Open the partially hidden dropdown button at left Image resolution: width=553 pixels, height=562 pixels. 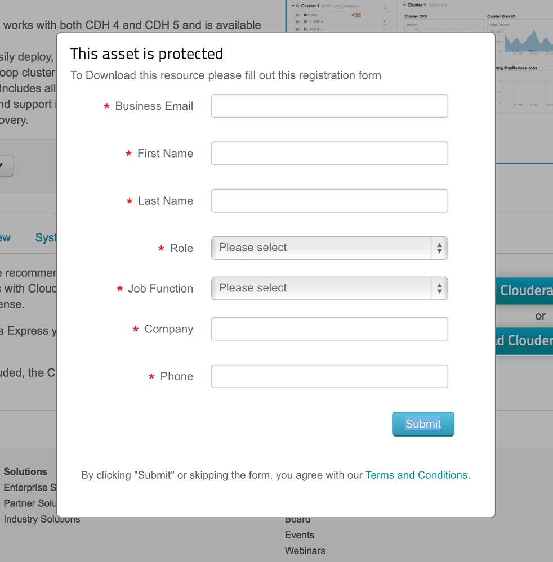click(6, 166)
